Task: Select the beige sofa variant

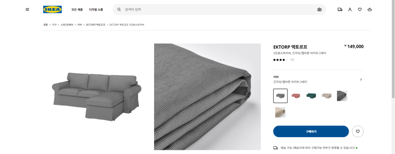Action: click(326, 96)
